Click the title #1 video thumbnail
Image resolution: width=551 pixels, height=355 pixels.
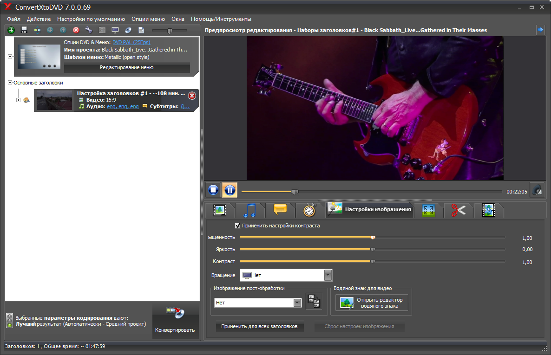[x=54, y=100]
